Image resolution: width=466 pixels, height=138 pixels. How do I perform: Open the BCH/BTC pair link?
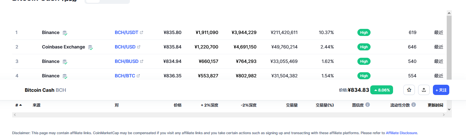pyautogui.click(x=125, y=76)
